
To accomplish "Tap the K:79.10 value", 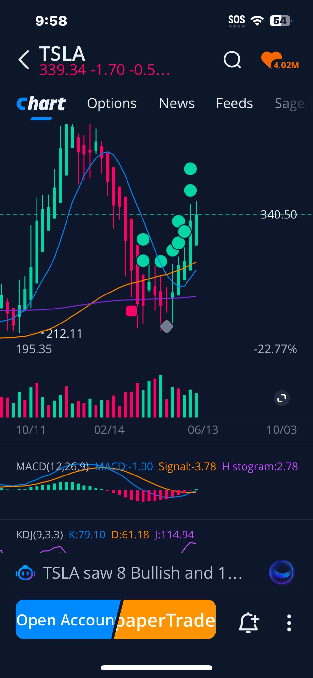I will click(x=87, y=535).
